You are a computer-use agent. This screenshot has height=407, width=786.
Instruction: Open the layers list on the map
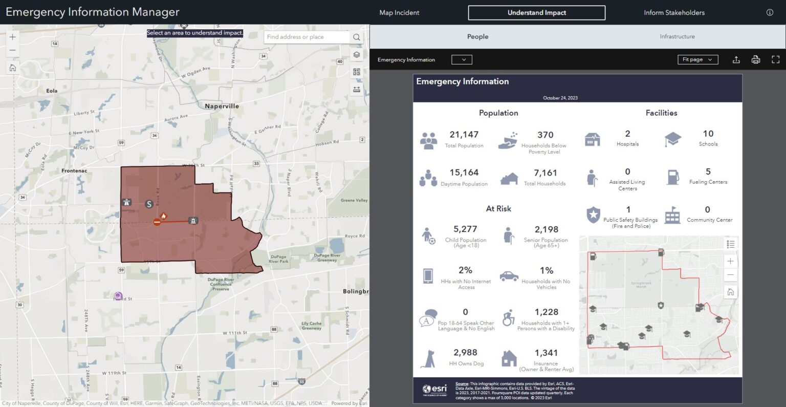click(x=357, y=54)
